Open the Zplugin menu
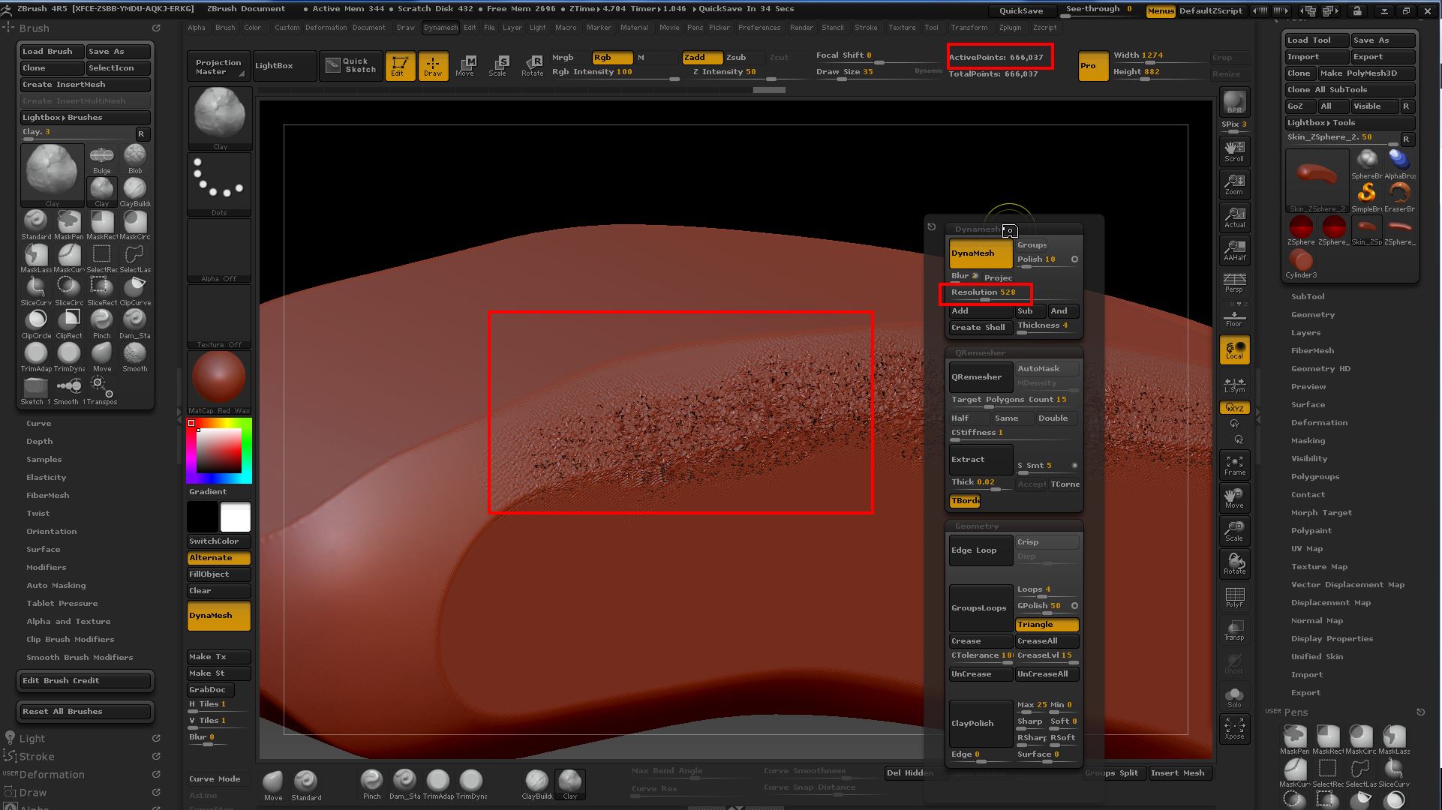 [1011, 28]
